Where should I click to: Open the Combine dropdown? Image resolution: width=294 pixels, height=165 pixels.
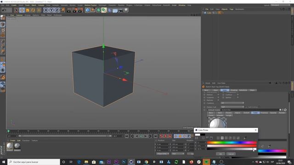232,103
